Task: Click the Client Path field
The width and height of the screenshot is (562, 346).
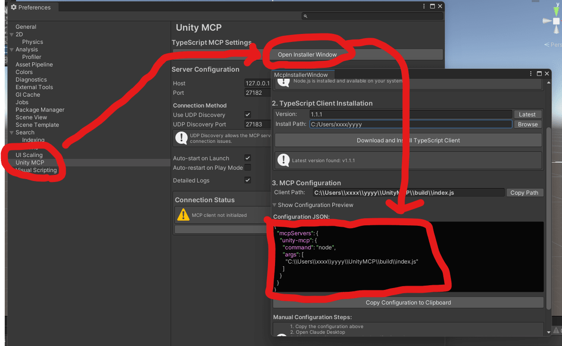Action: coord(408,192)
